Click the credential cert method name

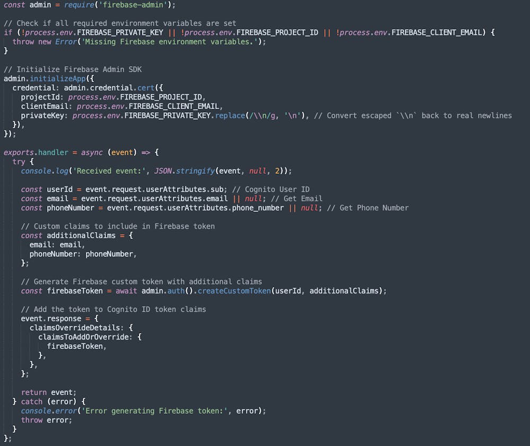point(146,88)
